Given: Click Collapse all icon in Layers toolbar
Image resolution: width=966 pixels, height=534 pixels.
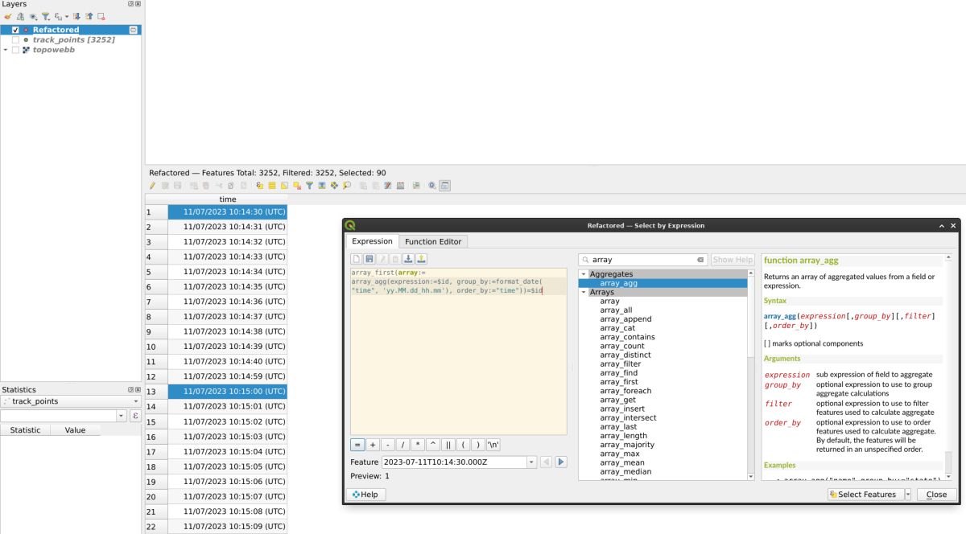Looking at the screenshot, I should tap(89, 16).
